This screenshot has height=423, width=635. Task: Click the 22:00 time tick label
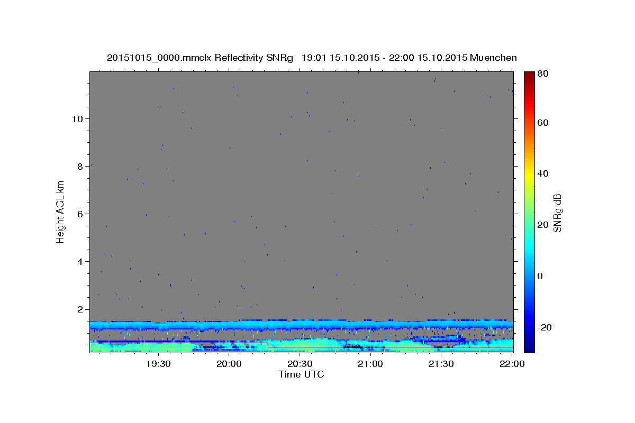[512, 364]
